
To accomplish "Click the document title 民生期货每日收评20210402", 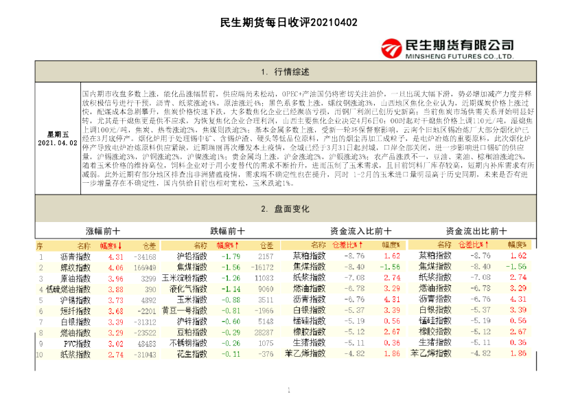I will pos(288,22).
